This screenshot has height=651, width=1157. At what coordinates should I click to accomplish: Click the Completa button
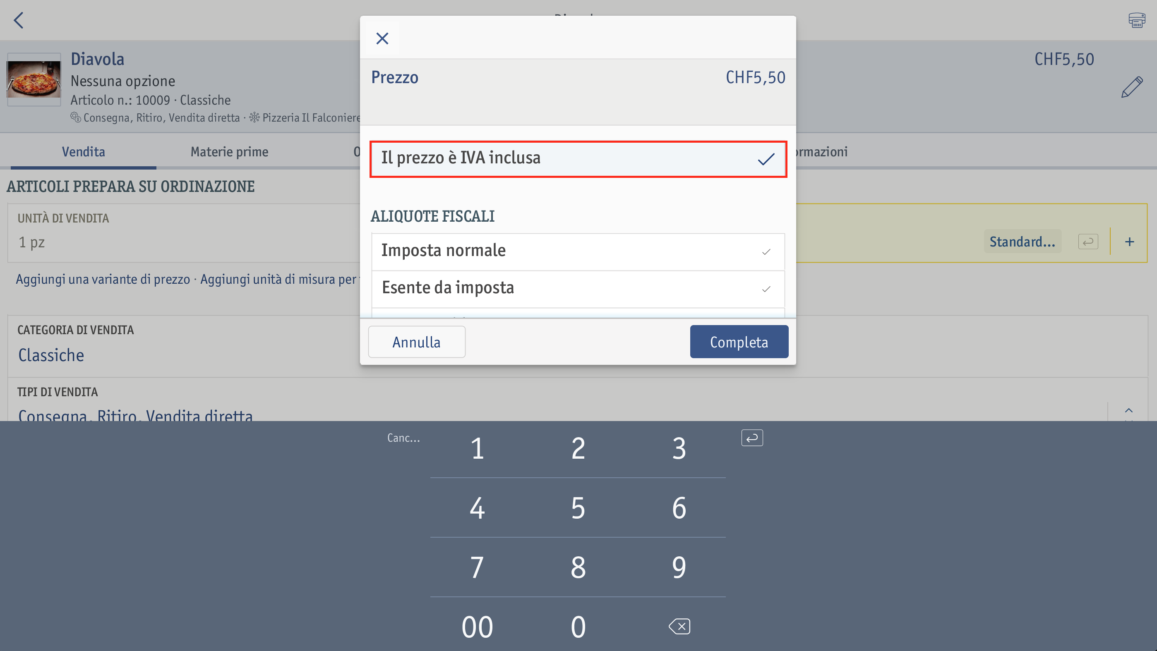739,342
